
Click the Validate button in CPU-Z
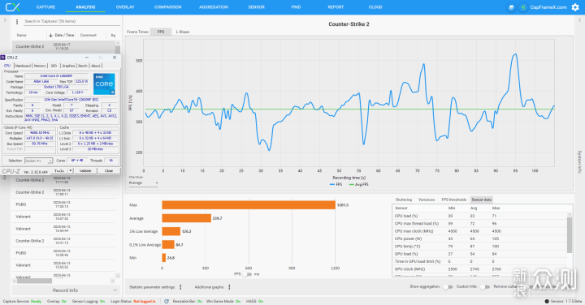[x=85, y=170]
